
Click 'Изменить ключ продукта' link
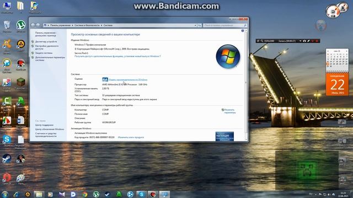pos(131,137)
